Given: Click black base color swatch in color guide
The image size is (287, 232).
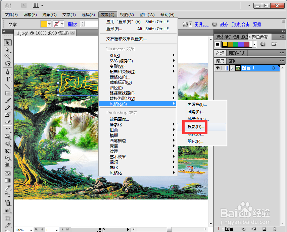Looking at the screenshot, I should click(218, 44).
